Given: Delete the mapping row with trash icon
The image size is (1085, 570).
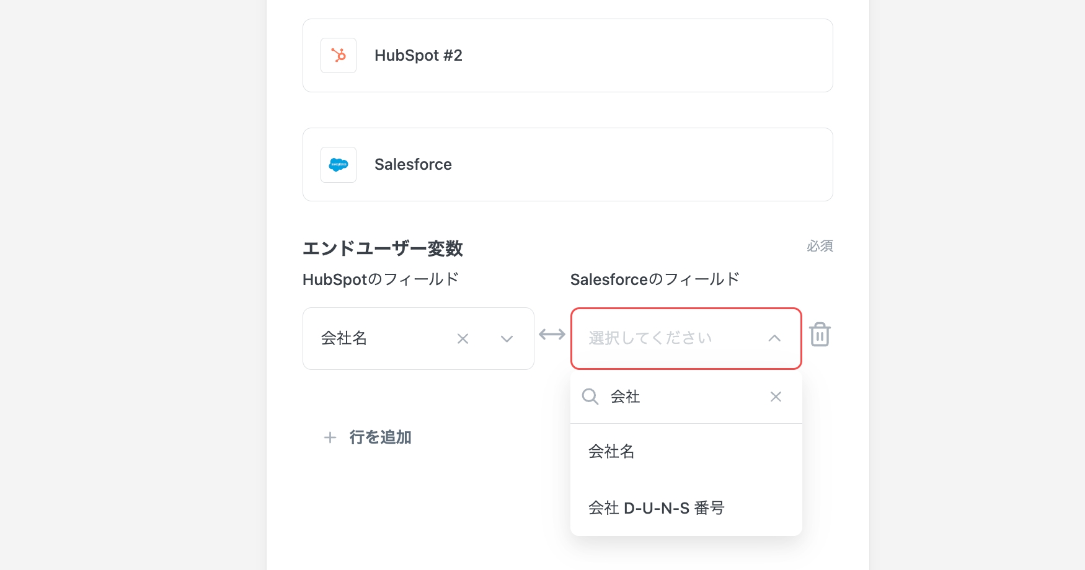Looking at the screenshot, I should (820, 335).
